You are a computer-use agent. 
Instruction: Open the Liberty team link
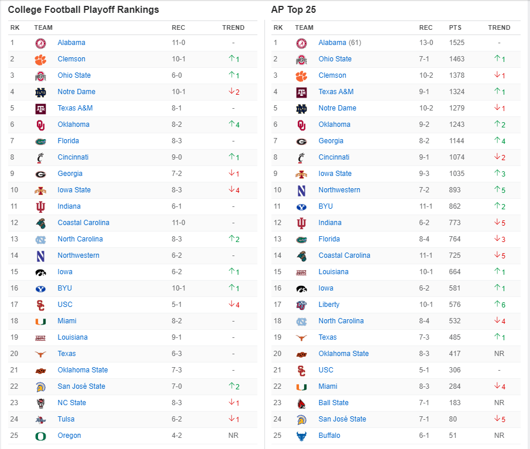tap(329, 305)
